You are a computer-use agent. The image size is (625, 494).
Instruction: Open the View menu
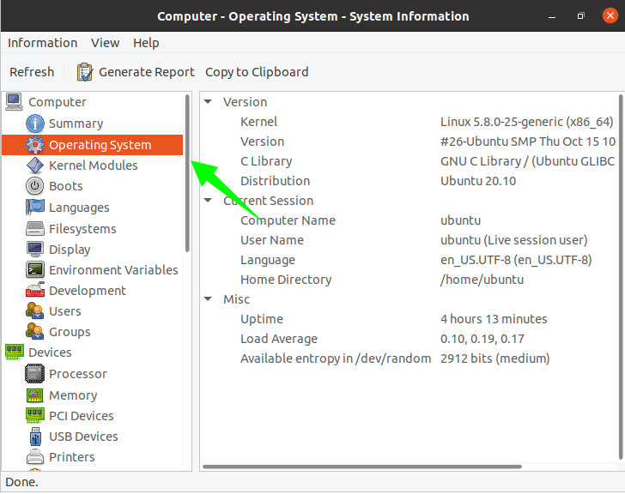click(x=106, y=43)
